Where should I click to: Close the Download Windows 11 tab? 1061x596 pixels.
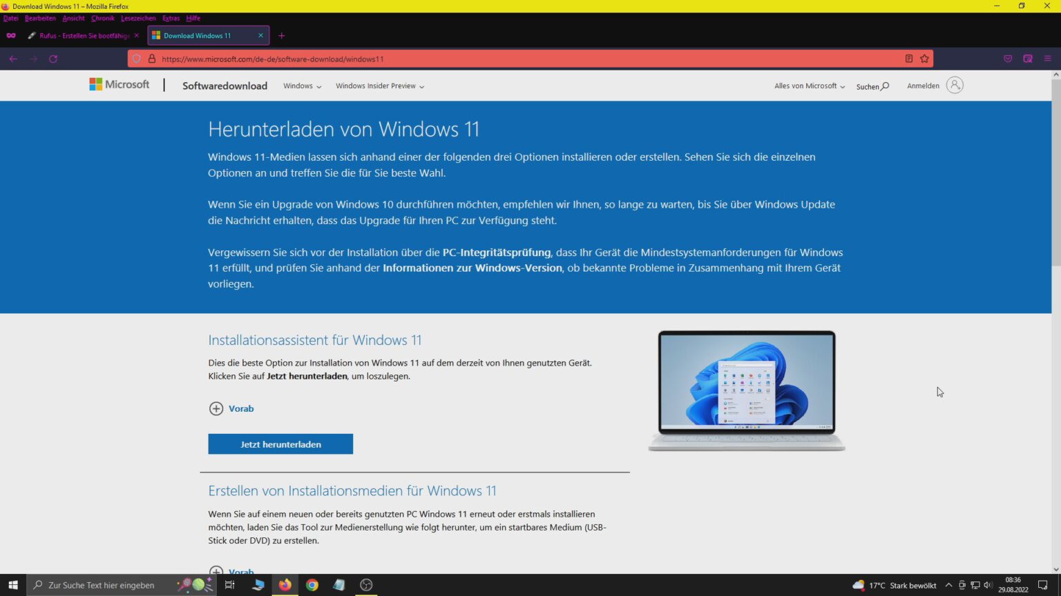point(260,35)
